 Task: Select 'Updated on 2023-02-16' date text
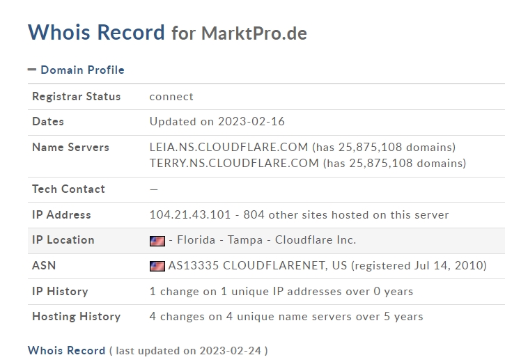tap(217, 122)
